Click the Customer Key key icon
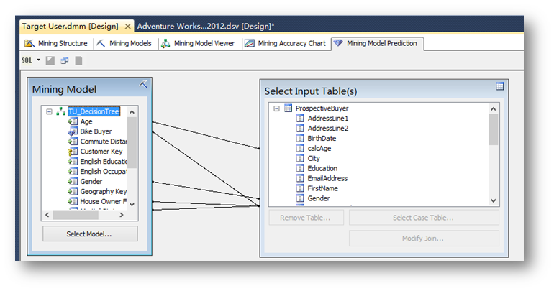The image size is (554, 291). [x=73, y=152]
